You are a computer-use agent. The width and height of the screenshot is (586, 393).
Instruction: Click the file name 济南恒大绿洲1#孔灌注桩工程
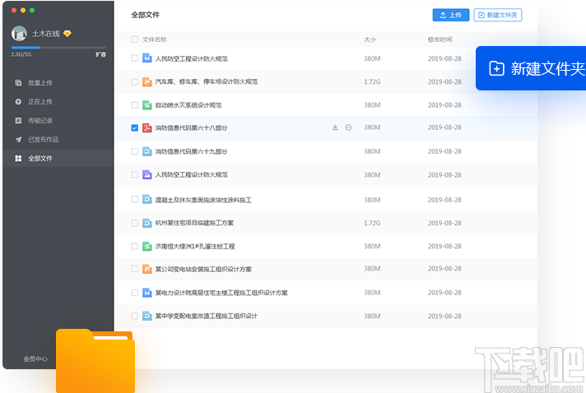coord(195,247)
